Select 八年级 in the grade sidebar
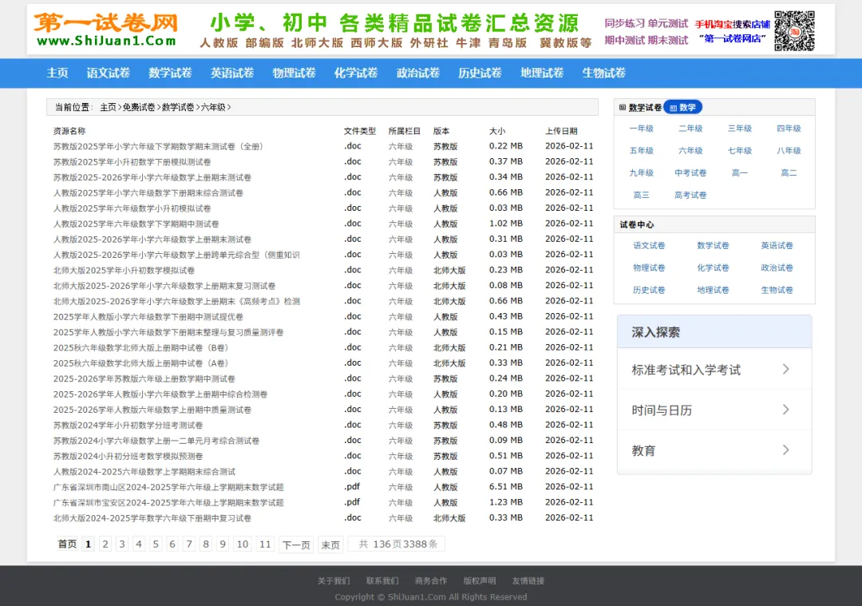 (x=789, y=150)
